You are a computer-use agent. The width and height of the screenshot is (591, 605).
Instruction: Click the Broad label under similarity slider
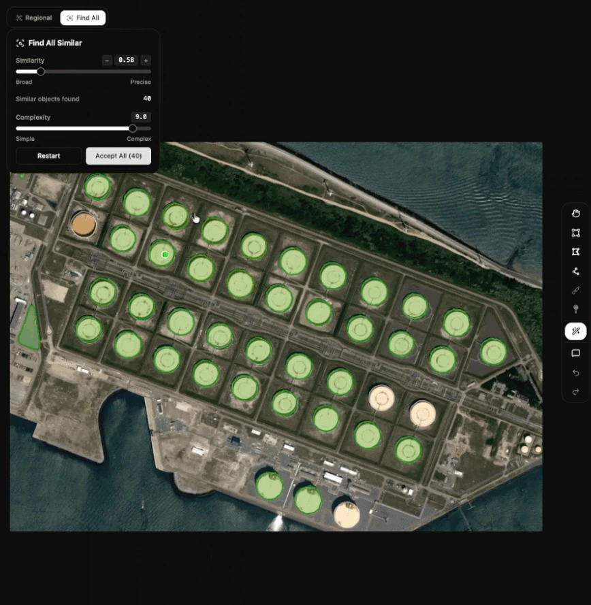[24, 82]
